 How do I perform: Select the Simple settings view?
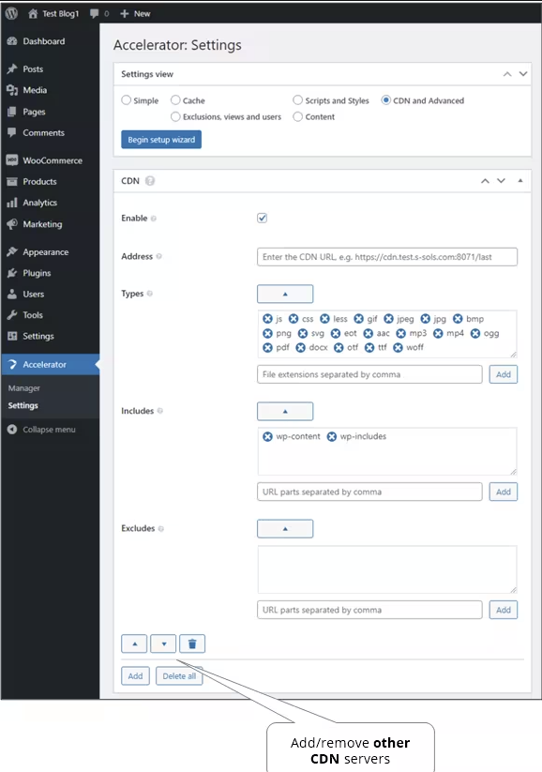126,100
